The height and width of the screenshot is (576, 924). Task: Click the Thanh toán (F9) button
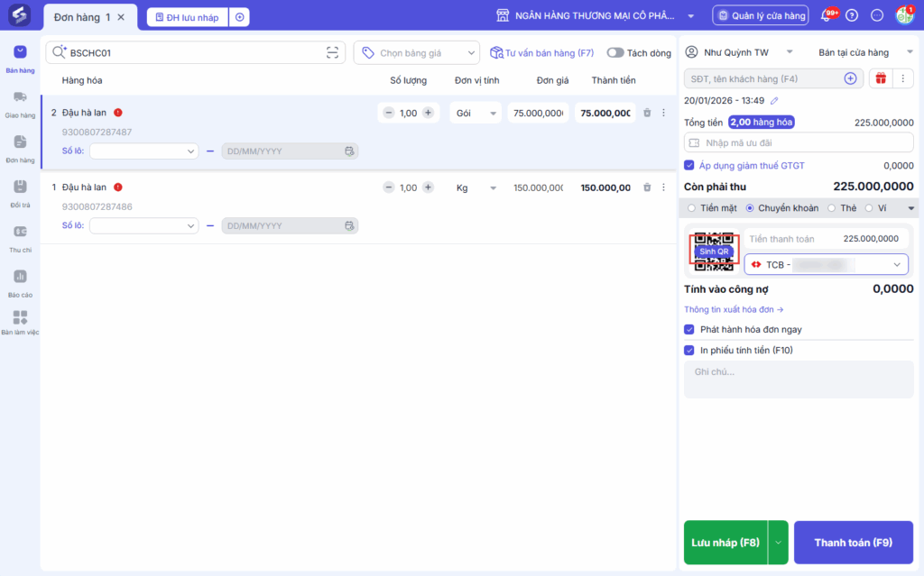[x=854, y=543]
